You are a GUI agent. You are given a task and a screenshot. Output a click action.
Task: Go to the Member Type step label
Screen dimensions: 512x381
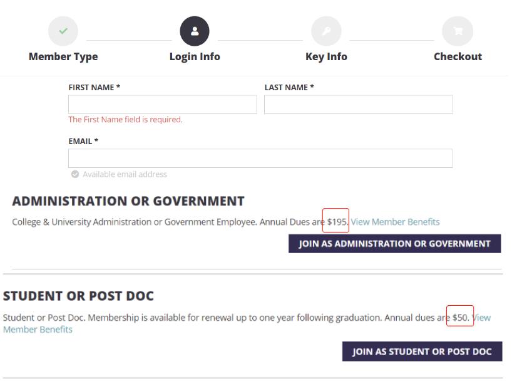pyautogui.click(x=63, y=56)
